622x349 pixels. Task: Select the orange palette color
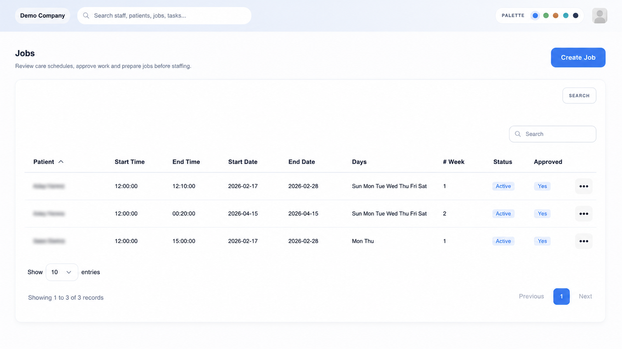pyautogui.click(x=556, y=16)
